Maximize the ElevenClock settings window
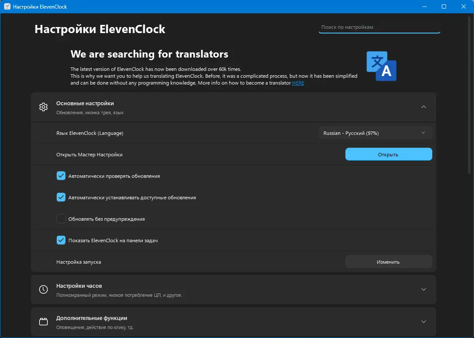This screenshot has height=338, width=474. [x=444, y=6]
